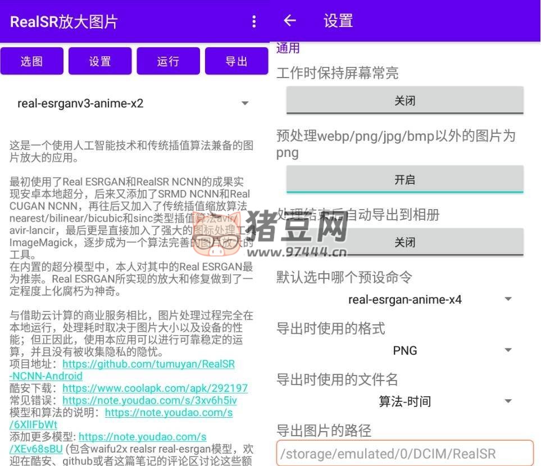Viewport: 541px width, 466px height.
Task: Open the 常见错误 youdao note link
Action: pyautogui.click(x=149, y=401)
